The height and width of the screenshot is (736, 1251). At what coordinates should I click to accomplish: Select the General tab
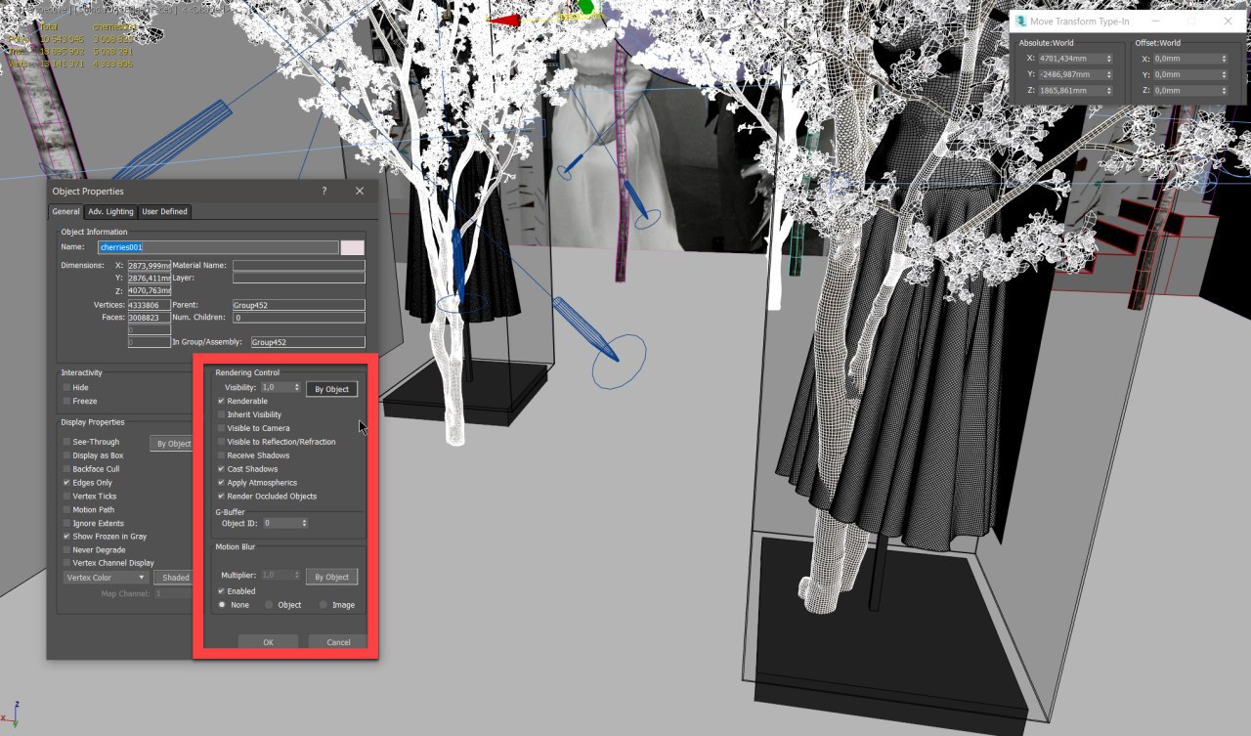point(66,211)
